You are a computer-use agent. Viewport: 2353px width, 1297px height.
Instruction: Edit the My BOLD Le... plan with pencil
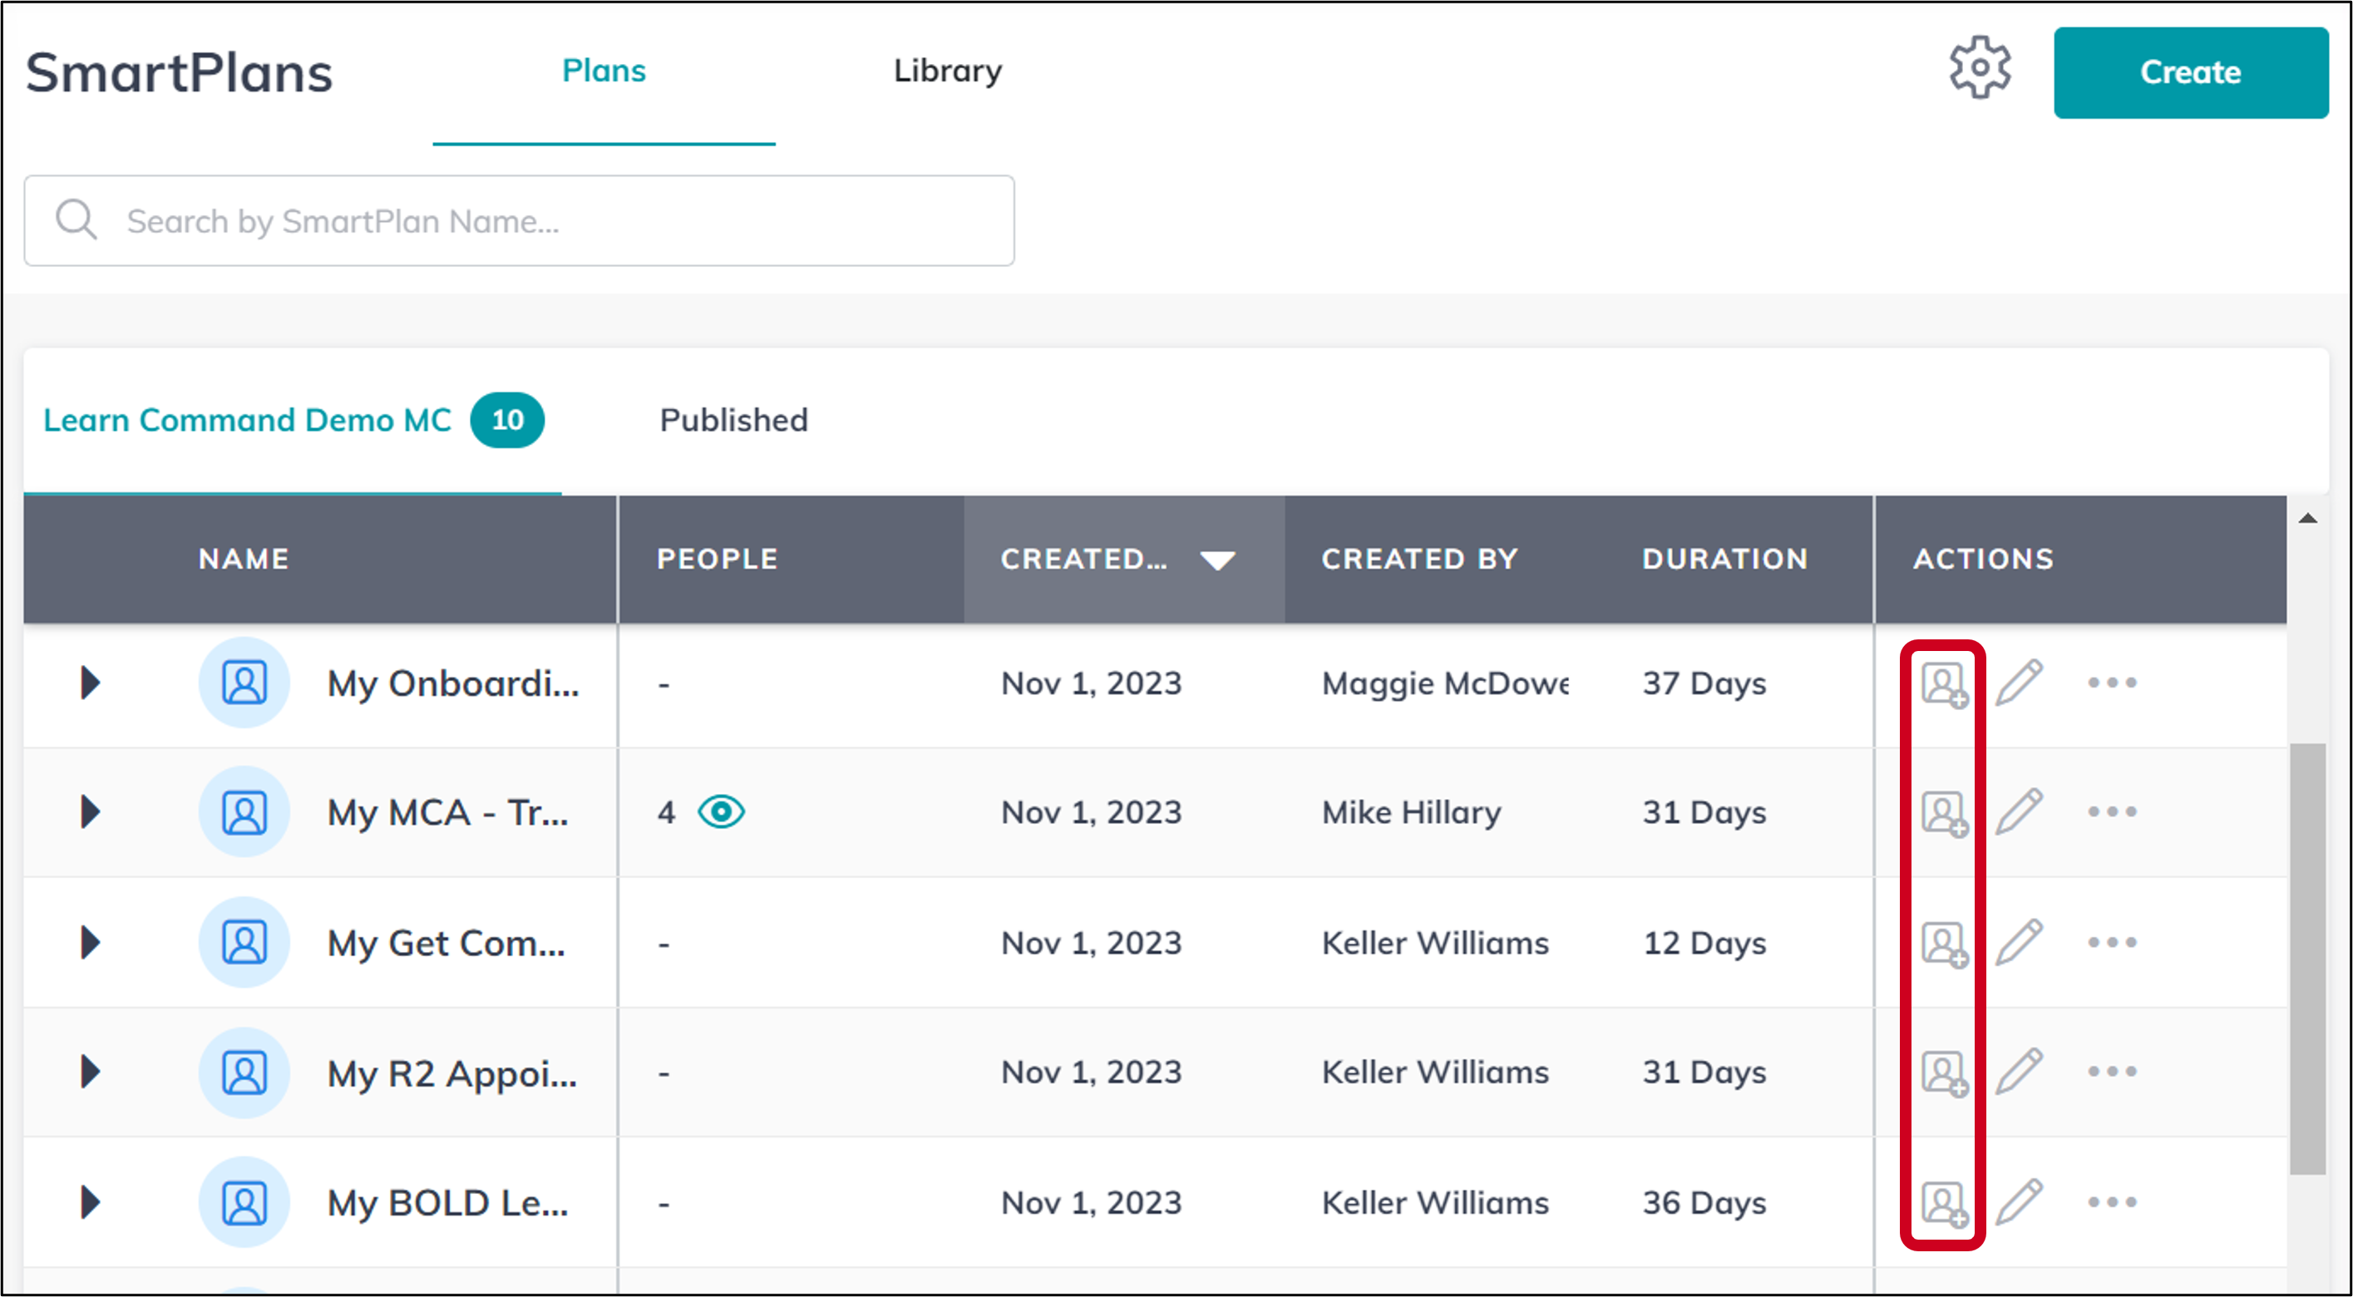point(2020,1202)
